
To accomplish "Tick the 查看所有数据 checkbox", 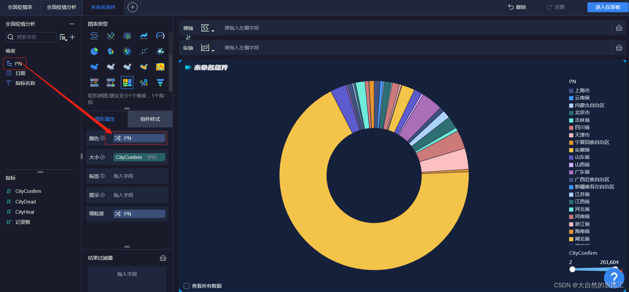I will (x=187, y=286).
